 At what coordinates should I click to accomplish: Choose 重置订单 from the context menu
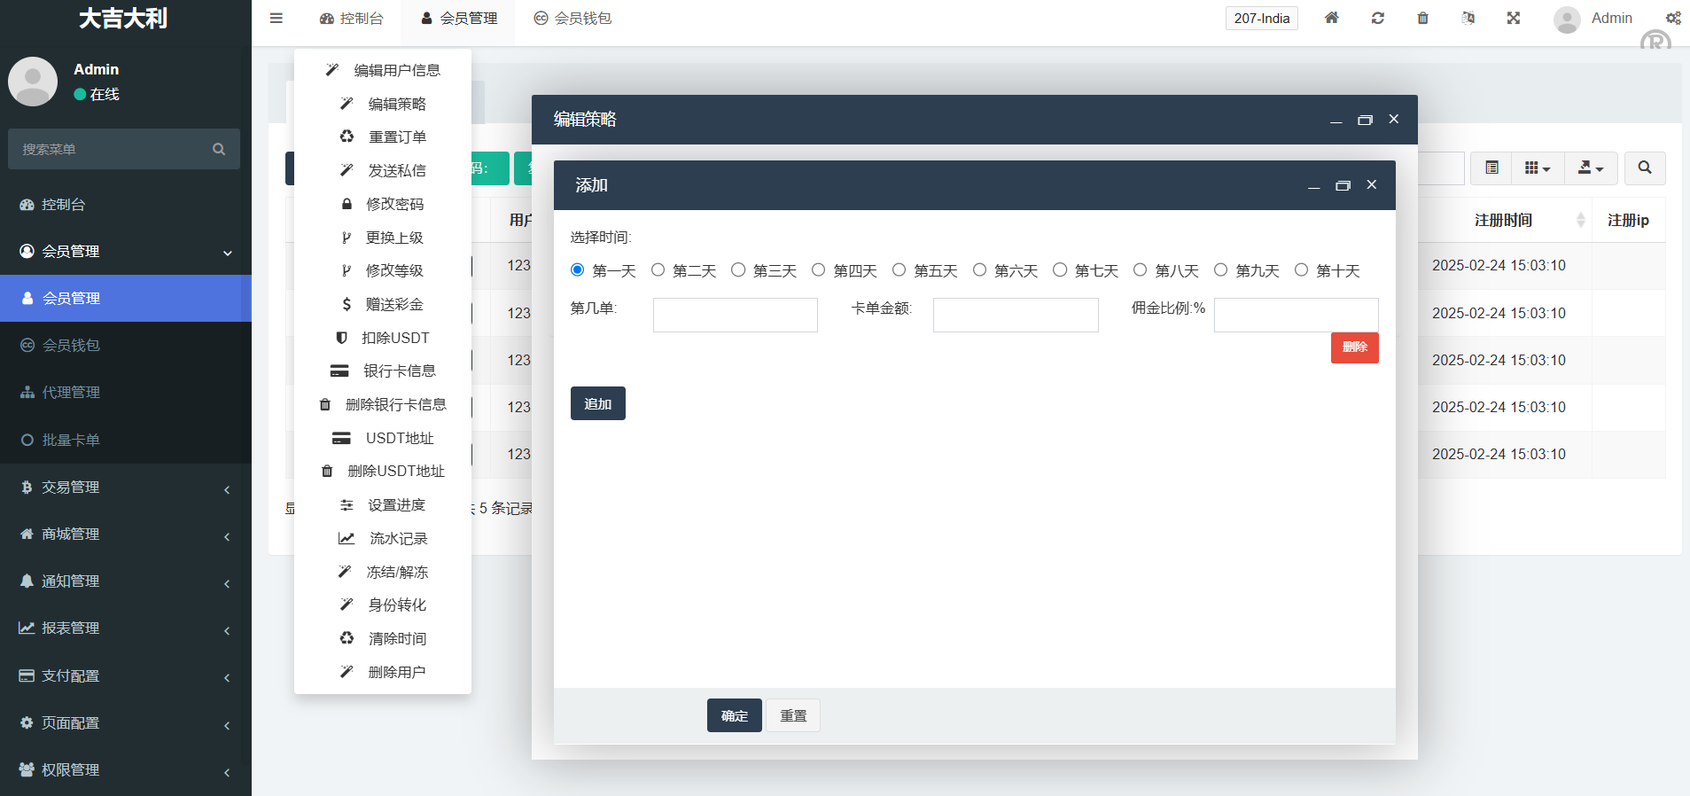coord(397,137)
